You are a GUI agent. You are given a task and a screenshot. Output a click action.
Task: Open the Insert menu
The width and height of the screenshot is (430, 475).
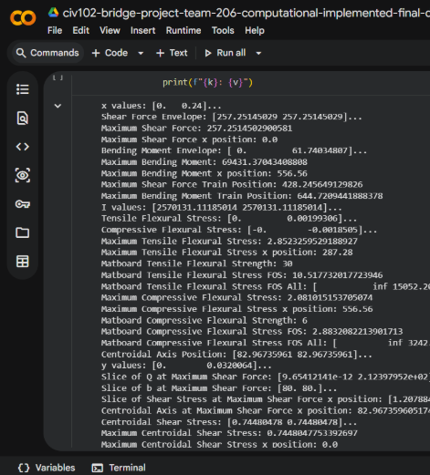click(x=142, y=30)
